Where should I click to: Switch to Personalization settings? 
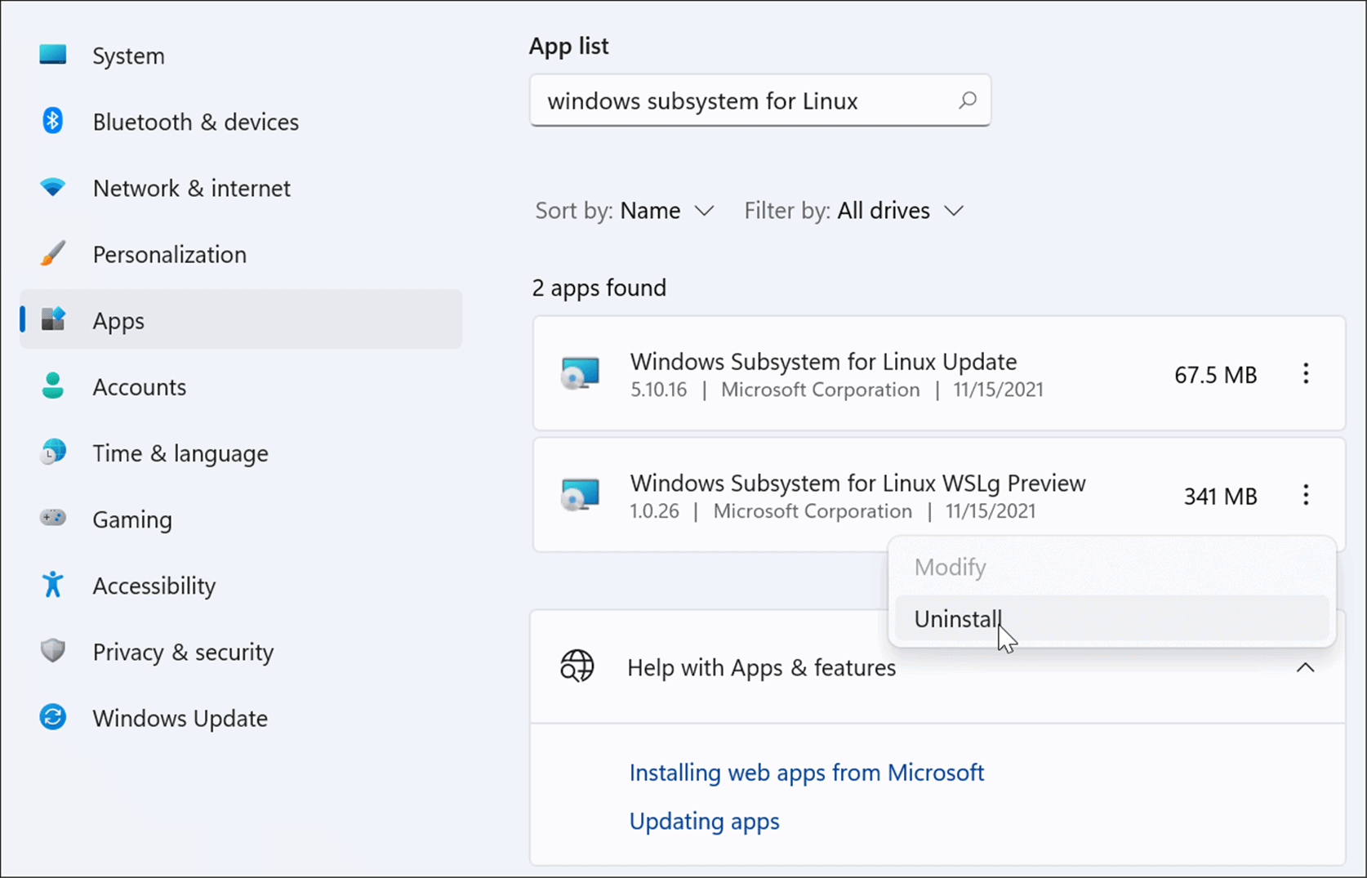pos(169,254)
